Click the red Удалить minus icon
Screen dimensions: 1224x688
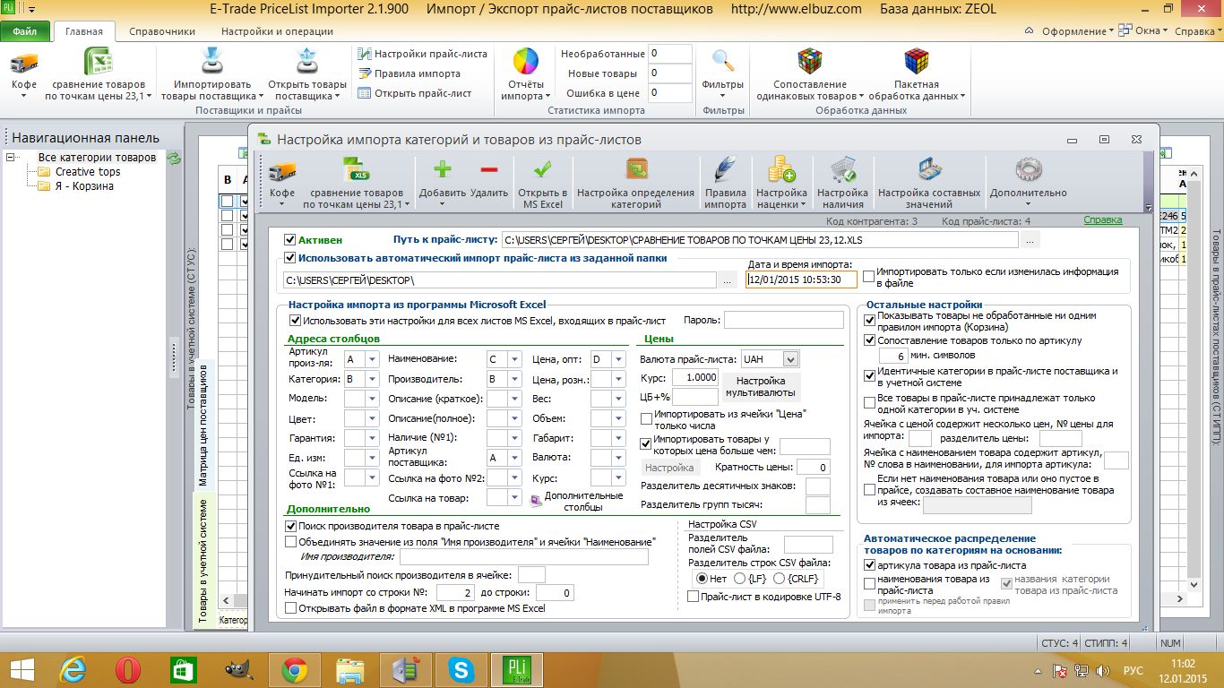(489, 169)
